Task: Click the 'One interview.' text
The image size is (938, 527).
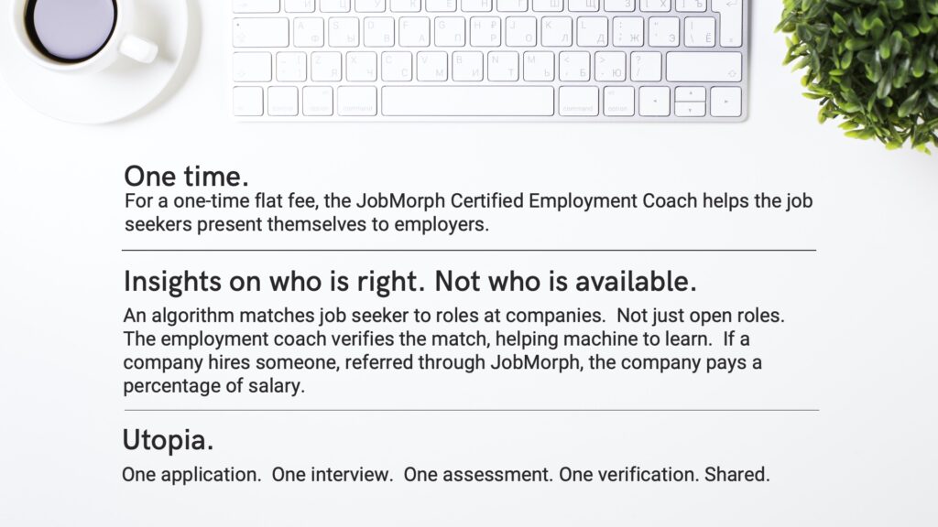Action: (x=332, y=475)
